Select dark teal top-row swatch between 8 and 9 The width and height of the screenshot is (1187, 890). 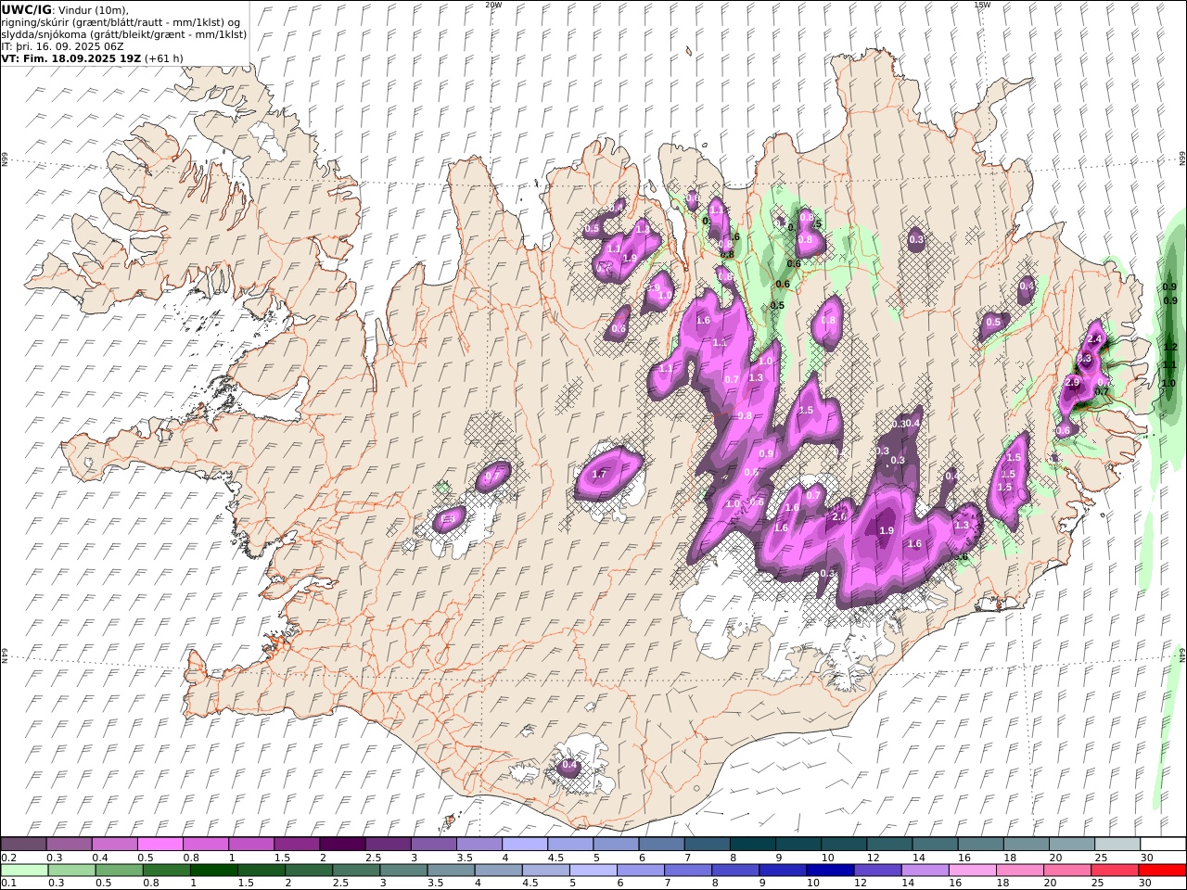point(752,844)
